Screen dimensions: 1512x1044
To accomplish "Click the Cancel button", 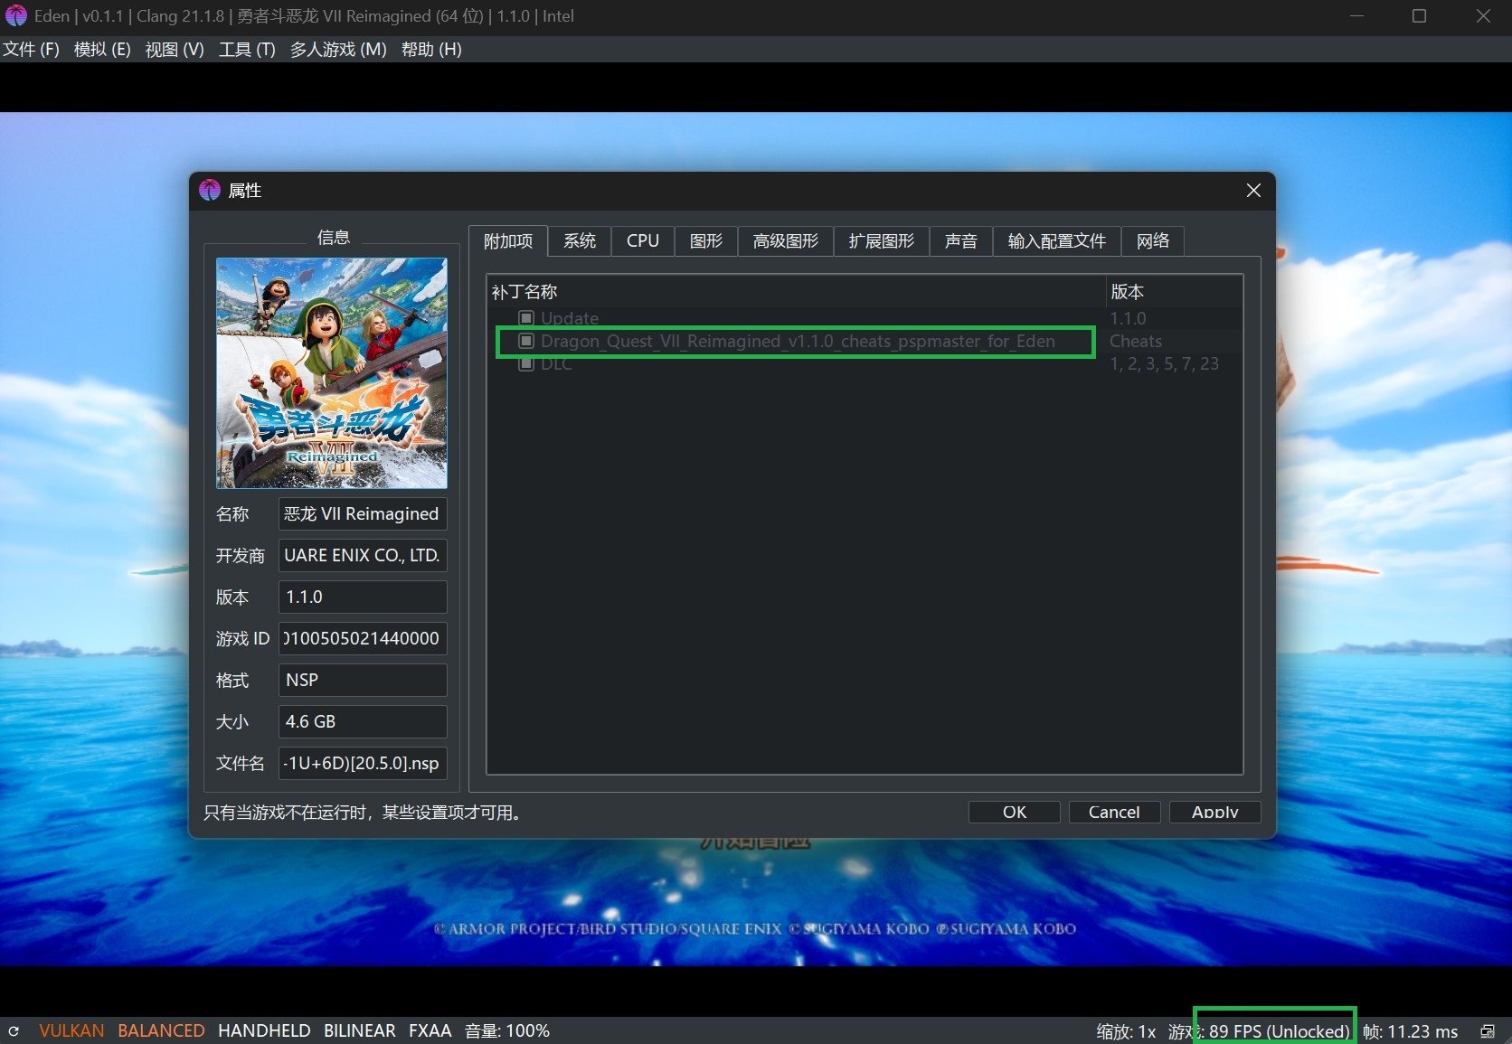I will click(1114, 812).
